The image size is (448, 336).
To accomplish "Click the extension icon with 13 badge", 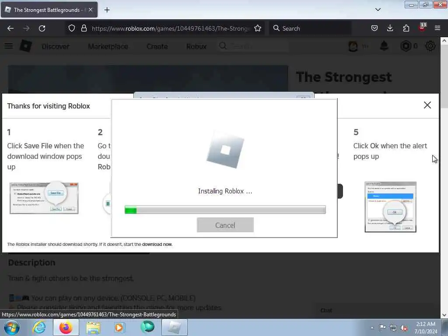I will point(422,28).
